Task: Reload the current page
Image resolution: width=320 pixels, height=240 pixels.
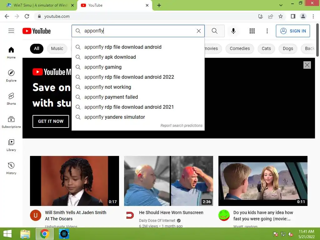Action: coord(27,16)
